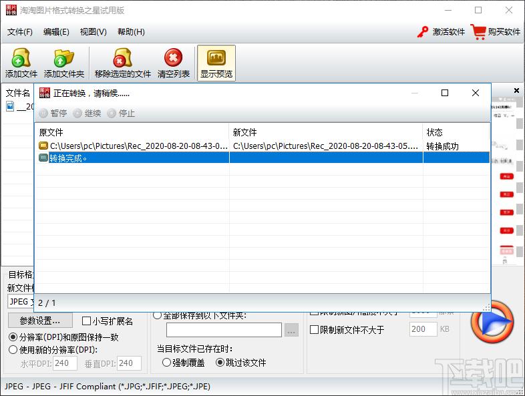The width and height of the screenshot is (525, 396).
Task: Click the browse folder ellipsis button
Action: pyautogui.click(x=291, y=330)
